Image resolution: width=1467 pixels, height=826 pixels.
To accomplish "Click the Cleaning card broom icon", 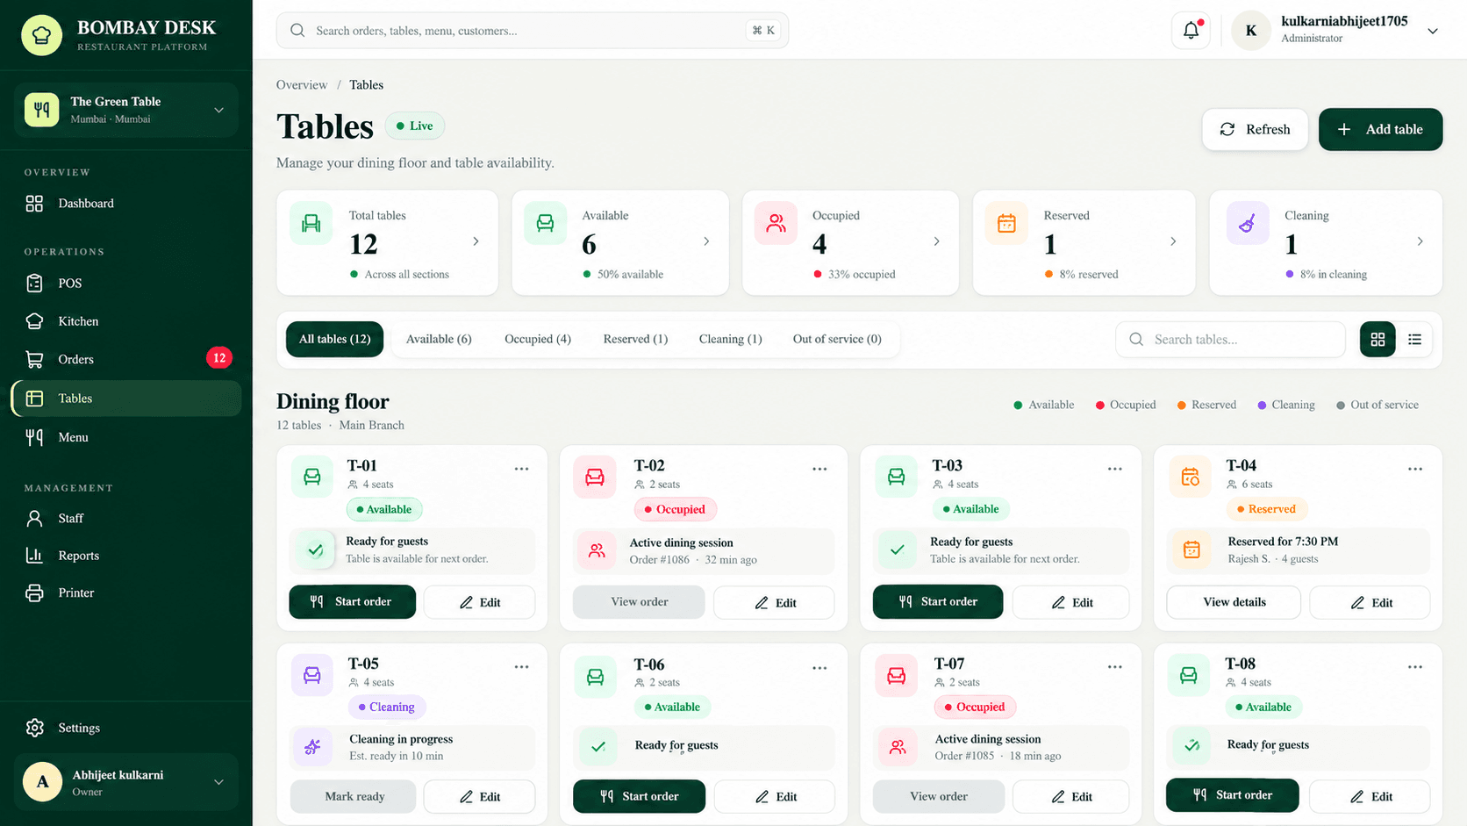I will (1247, 223).
